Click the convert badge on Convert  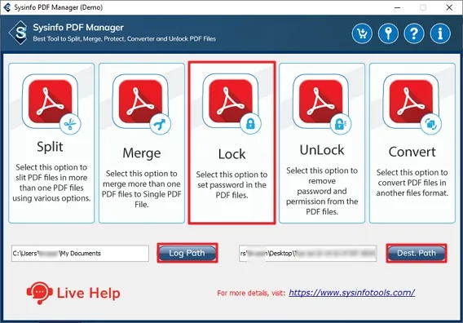(431, 124)
